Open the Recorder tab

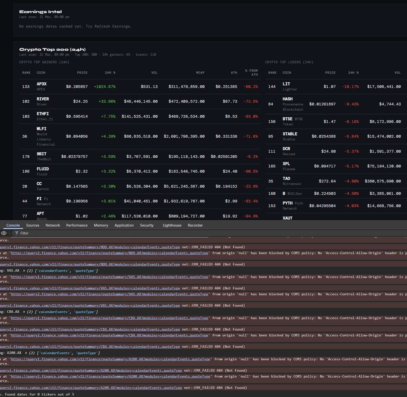coord(195,225)
